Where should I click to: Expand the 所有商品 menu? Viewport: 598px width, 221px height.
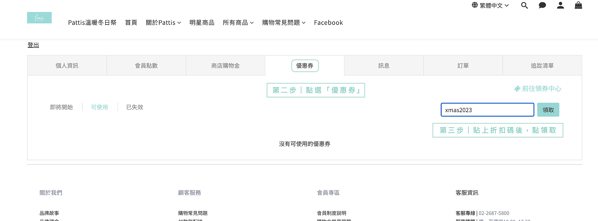(x=238, y=23)
